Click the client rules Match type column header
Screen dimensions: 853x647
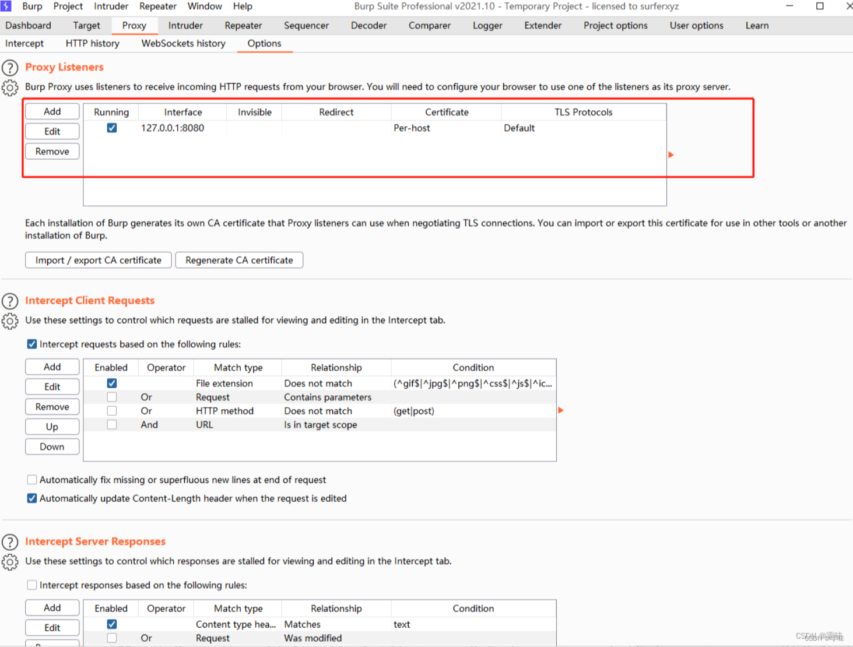pyautogui.click(x=238, y=367)
